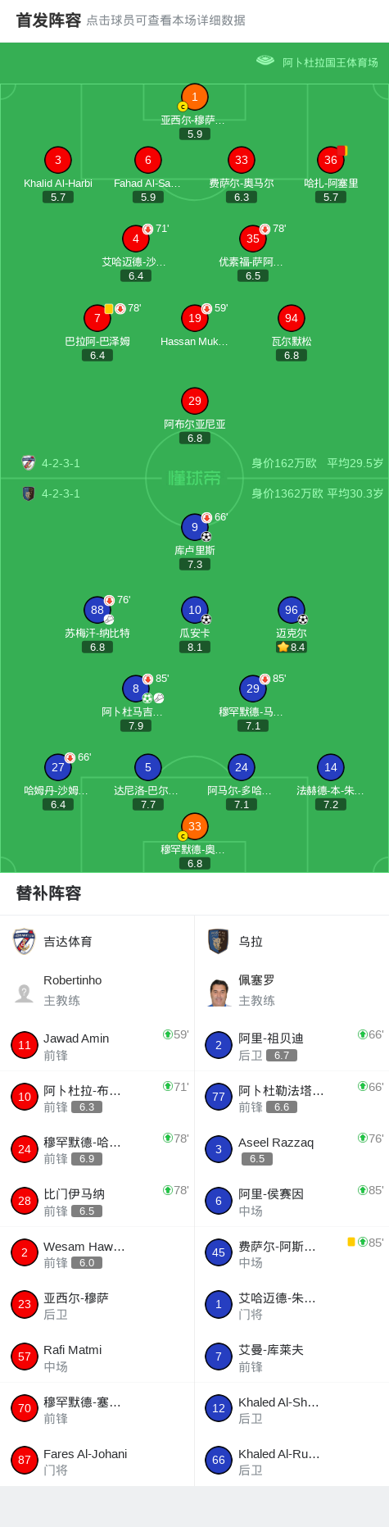Image resolution: width=389 pixels, height=1527 pixels.
Task: Click the stadium icon near 阿卜杜拉国王体育场
Action: tap(265, 61)
